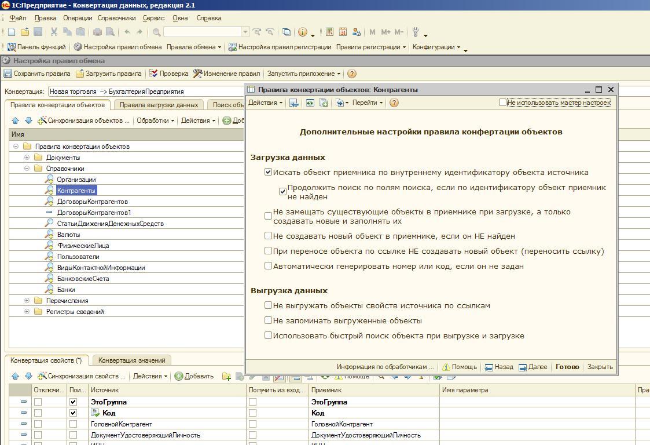Open the Сервис menu
This screenshot has width=650, height=445.
153,18
